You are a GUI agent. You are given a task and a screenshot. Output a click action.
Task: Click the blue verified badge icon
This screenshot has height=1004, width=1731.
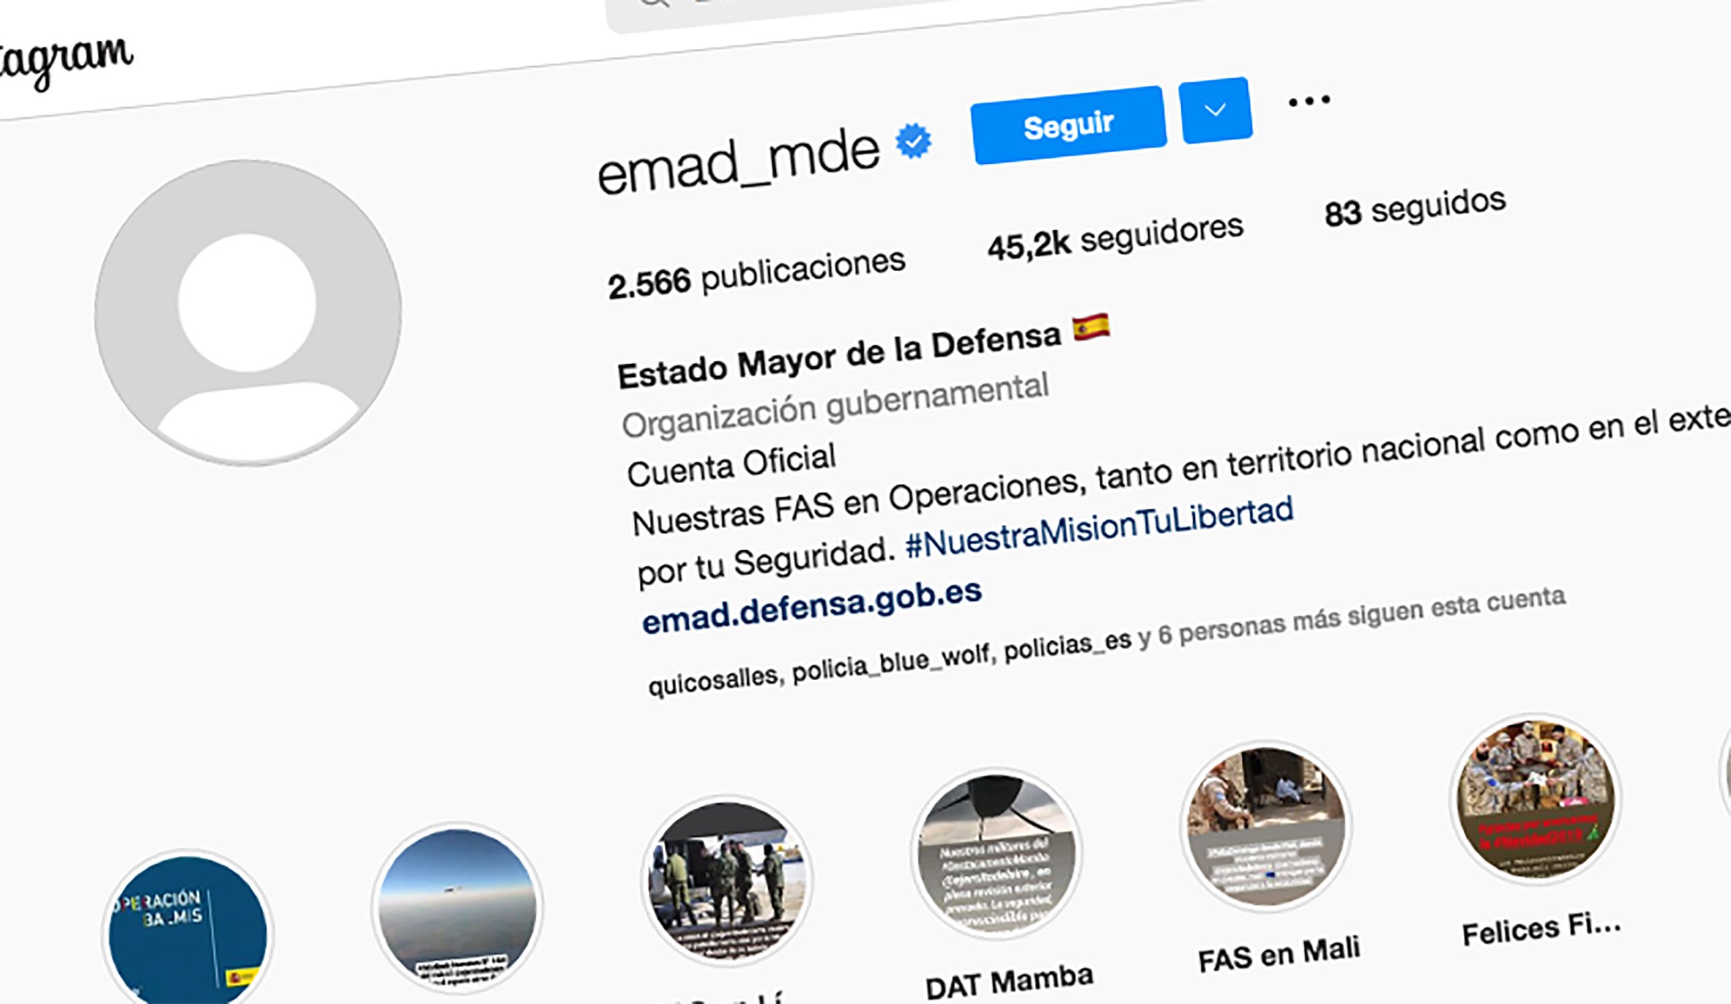914,141
